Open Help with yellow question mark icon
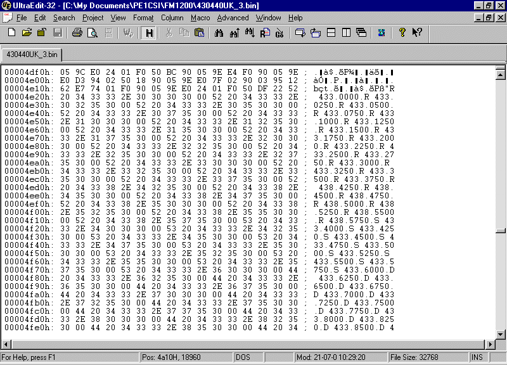Viewport: 507px width, 365px height. (402, 33)
